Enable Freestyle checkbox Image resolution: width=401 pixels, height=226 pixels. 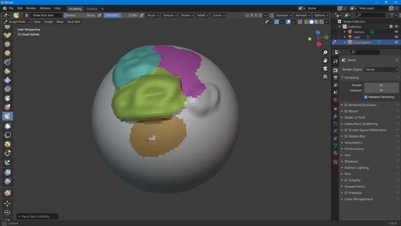[346, 193]
